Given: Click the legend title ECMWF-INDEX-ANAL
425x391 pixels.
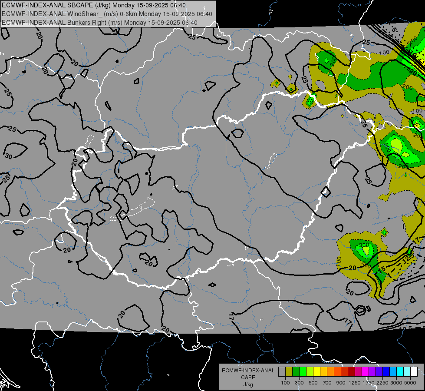Looking at the screenshot, I should click(x=248, y=371).
